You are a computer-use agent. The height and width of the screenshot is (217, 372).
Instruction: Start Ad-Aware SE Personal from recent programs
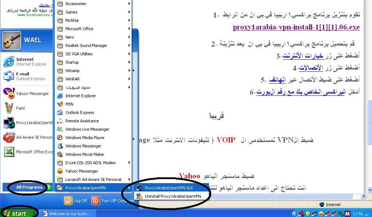click(9, 137)
